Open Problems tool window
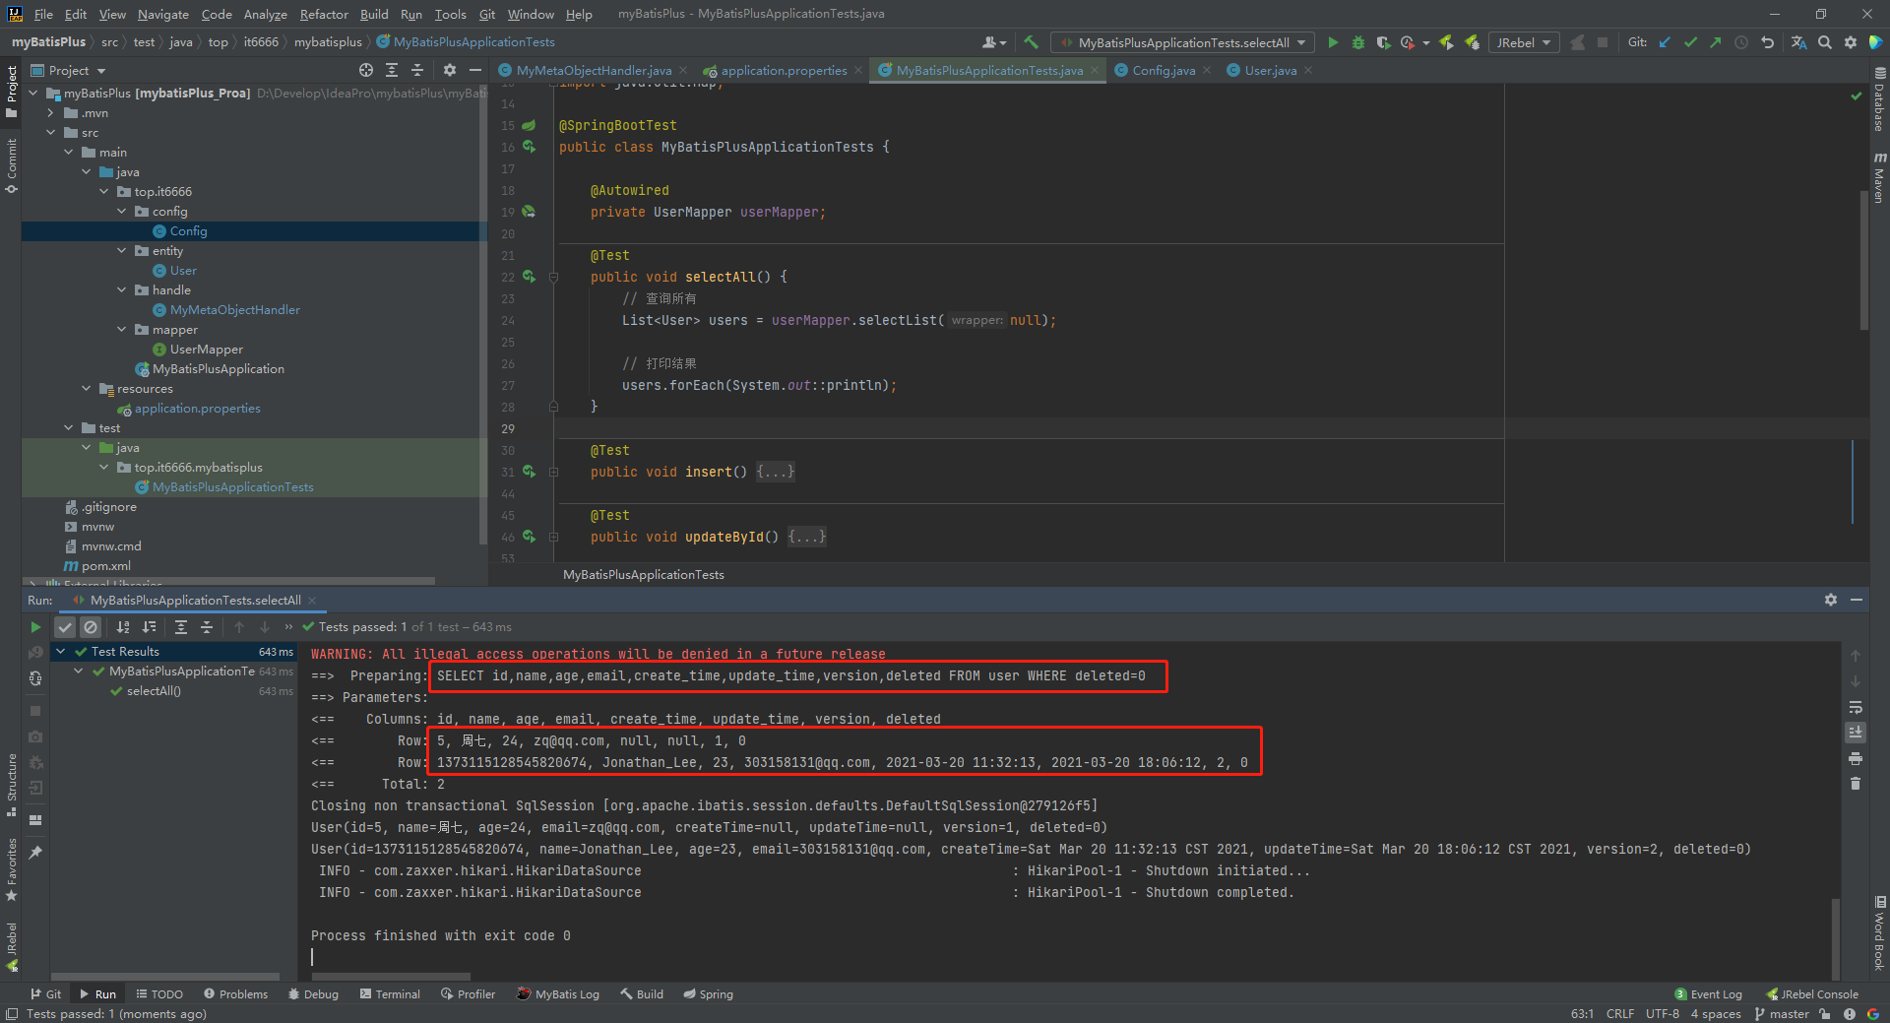The image size is (1890, 1023). pos(235,994)
